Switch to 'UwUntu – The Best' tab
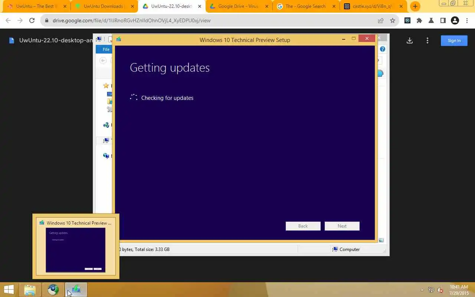 pos(37,6)
